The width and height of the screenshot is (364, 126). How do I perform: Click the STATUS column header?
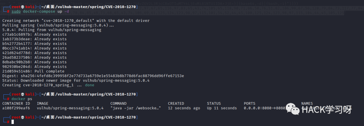214,103
